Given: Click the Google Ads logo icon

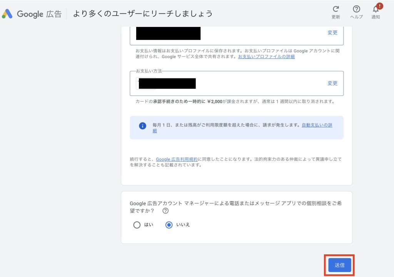Looking at the screenshot, I should pyautogui.click(x=7, y=14).
